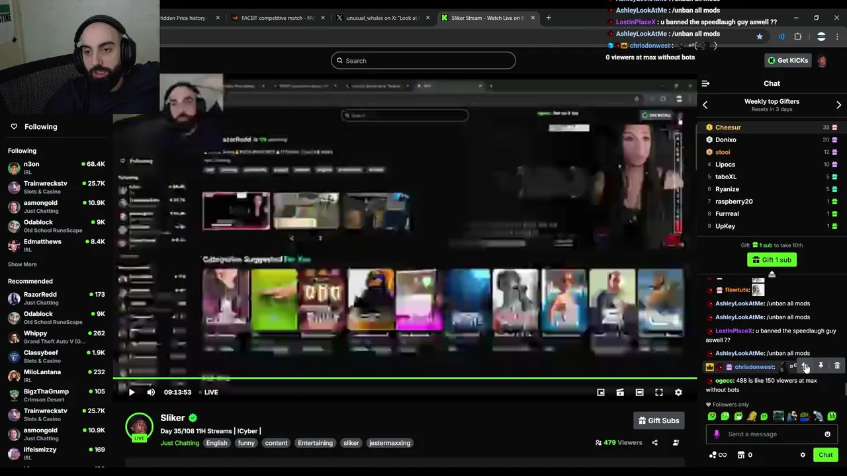The width and height of the screenshot is (847, 476).
Task: Send message with green Chat button
Action: click(826, 455)
